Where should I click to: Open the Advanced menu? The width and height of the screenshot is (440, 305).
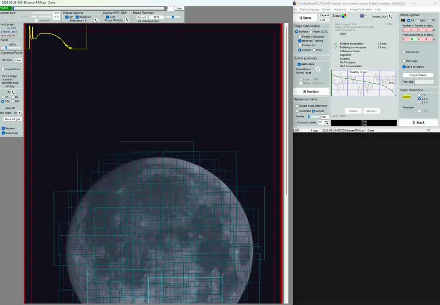(x=340, y=9)
